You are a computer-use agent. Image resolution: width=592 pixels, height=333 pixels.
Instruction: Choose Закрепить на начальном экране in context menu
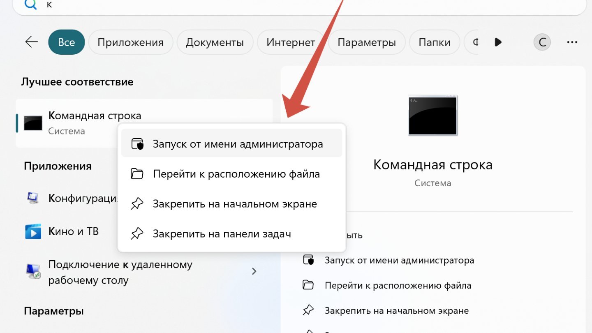tap(232, 204)
